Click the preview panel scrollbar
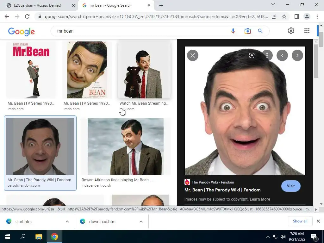This screenshot has width=324, height=243. (x=316, y=61)
